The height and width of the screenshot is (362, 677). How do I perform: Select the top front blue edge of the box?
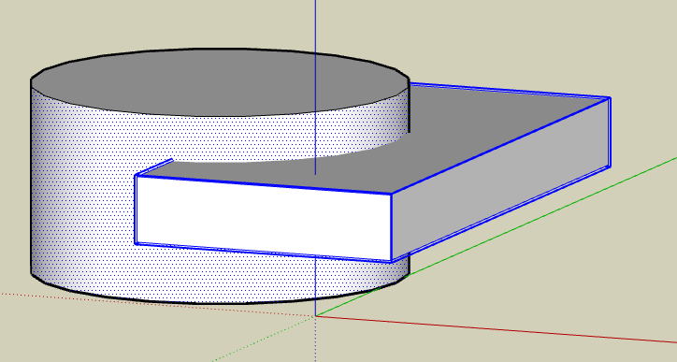point(264,184)
